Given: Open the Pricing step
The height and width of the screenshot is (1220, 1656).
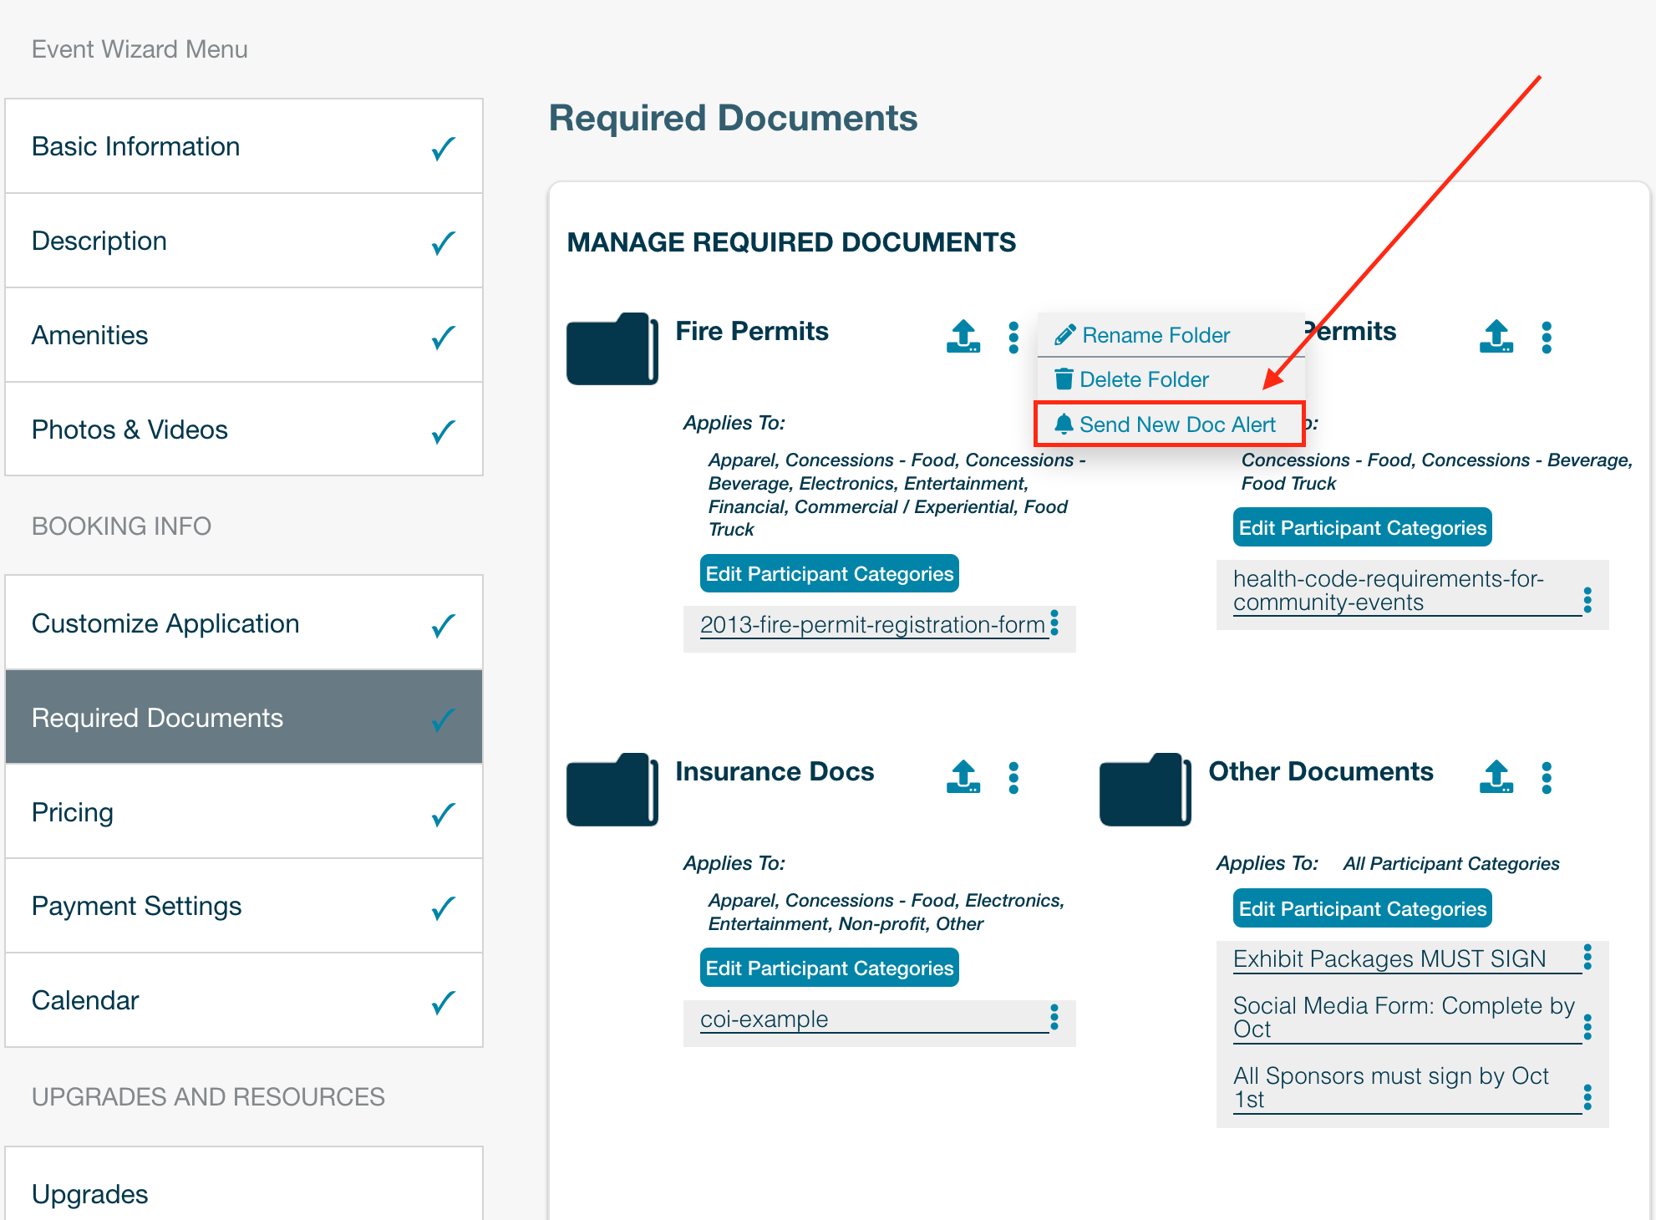Looking at the screenshot, I should (x=244, y=812).
